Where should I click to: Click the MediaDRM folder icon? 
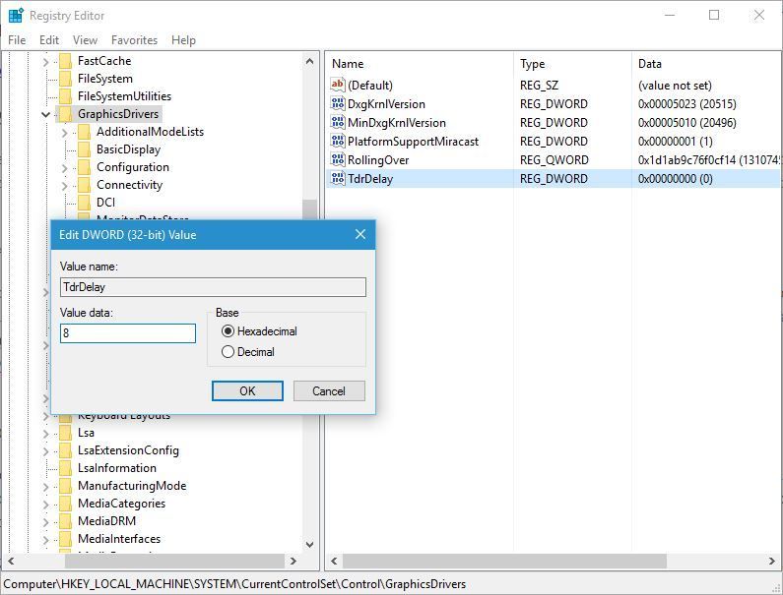[65, 521]
